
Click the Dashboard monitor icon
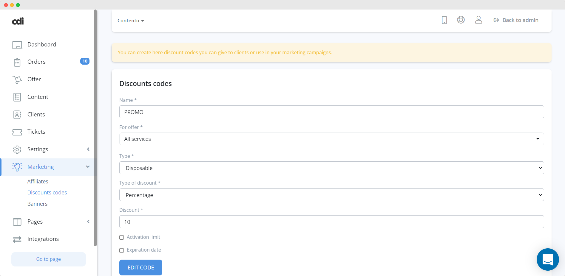click(x=17, y=45)
